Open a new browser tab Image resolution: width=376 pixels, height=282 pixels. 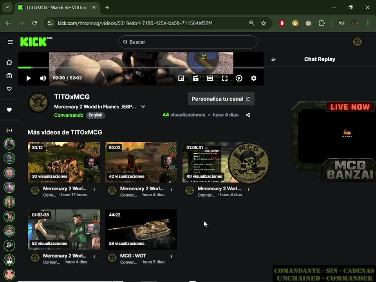[107, 8]
